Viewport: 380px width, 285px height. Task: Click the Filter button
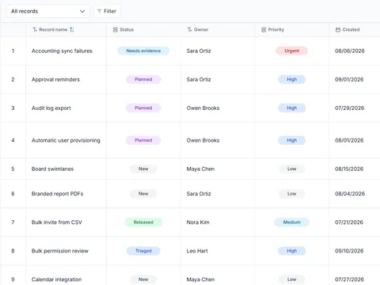pos(107,11)
